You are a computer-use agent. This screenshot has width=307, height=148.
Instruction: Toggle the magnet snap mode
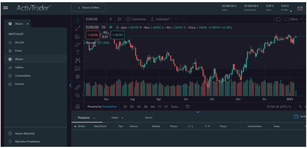[77, 106]
